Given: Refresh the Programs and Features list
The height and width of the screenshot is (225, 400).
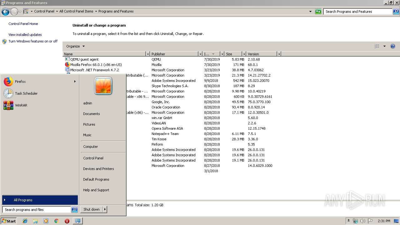Looking at the screenshot, I should click(x=318, y=12).
